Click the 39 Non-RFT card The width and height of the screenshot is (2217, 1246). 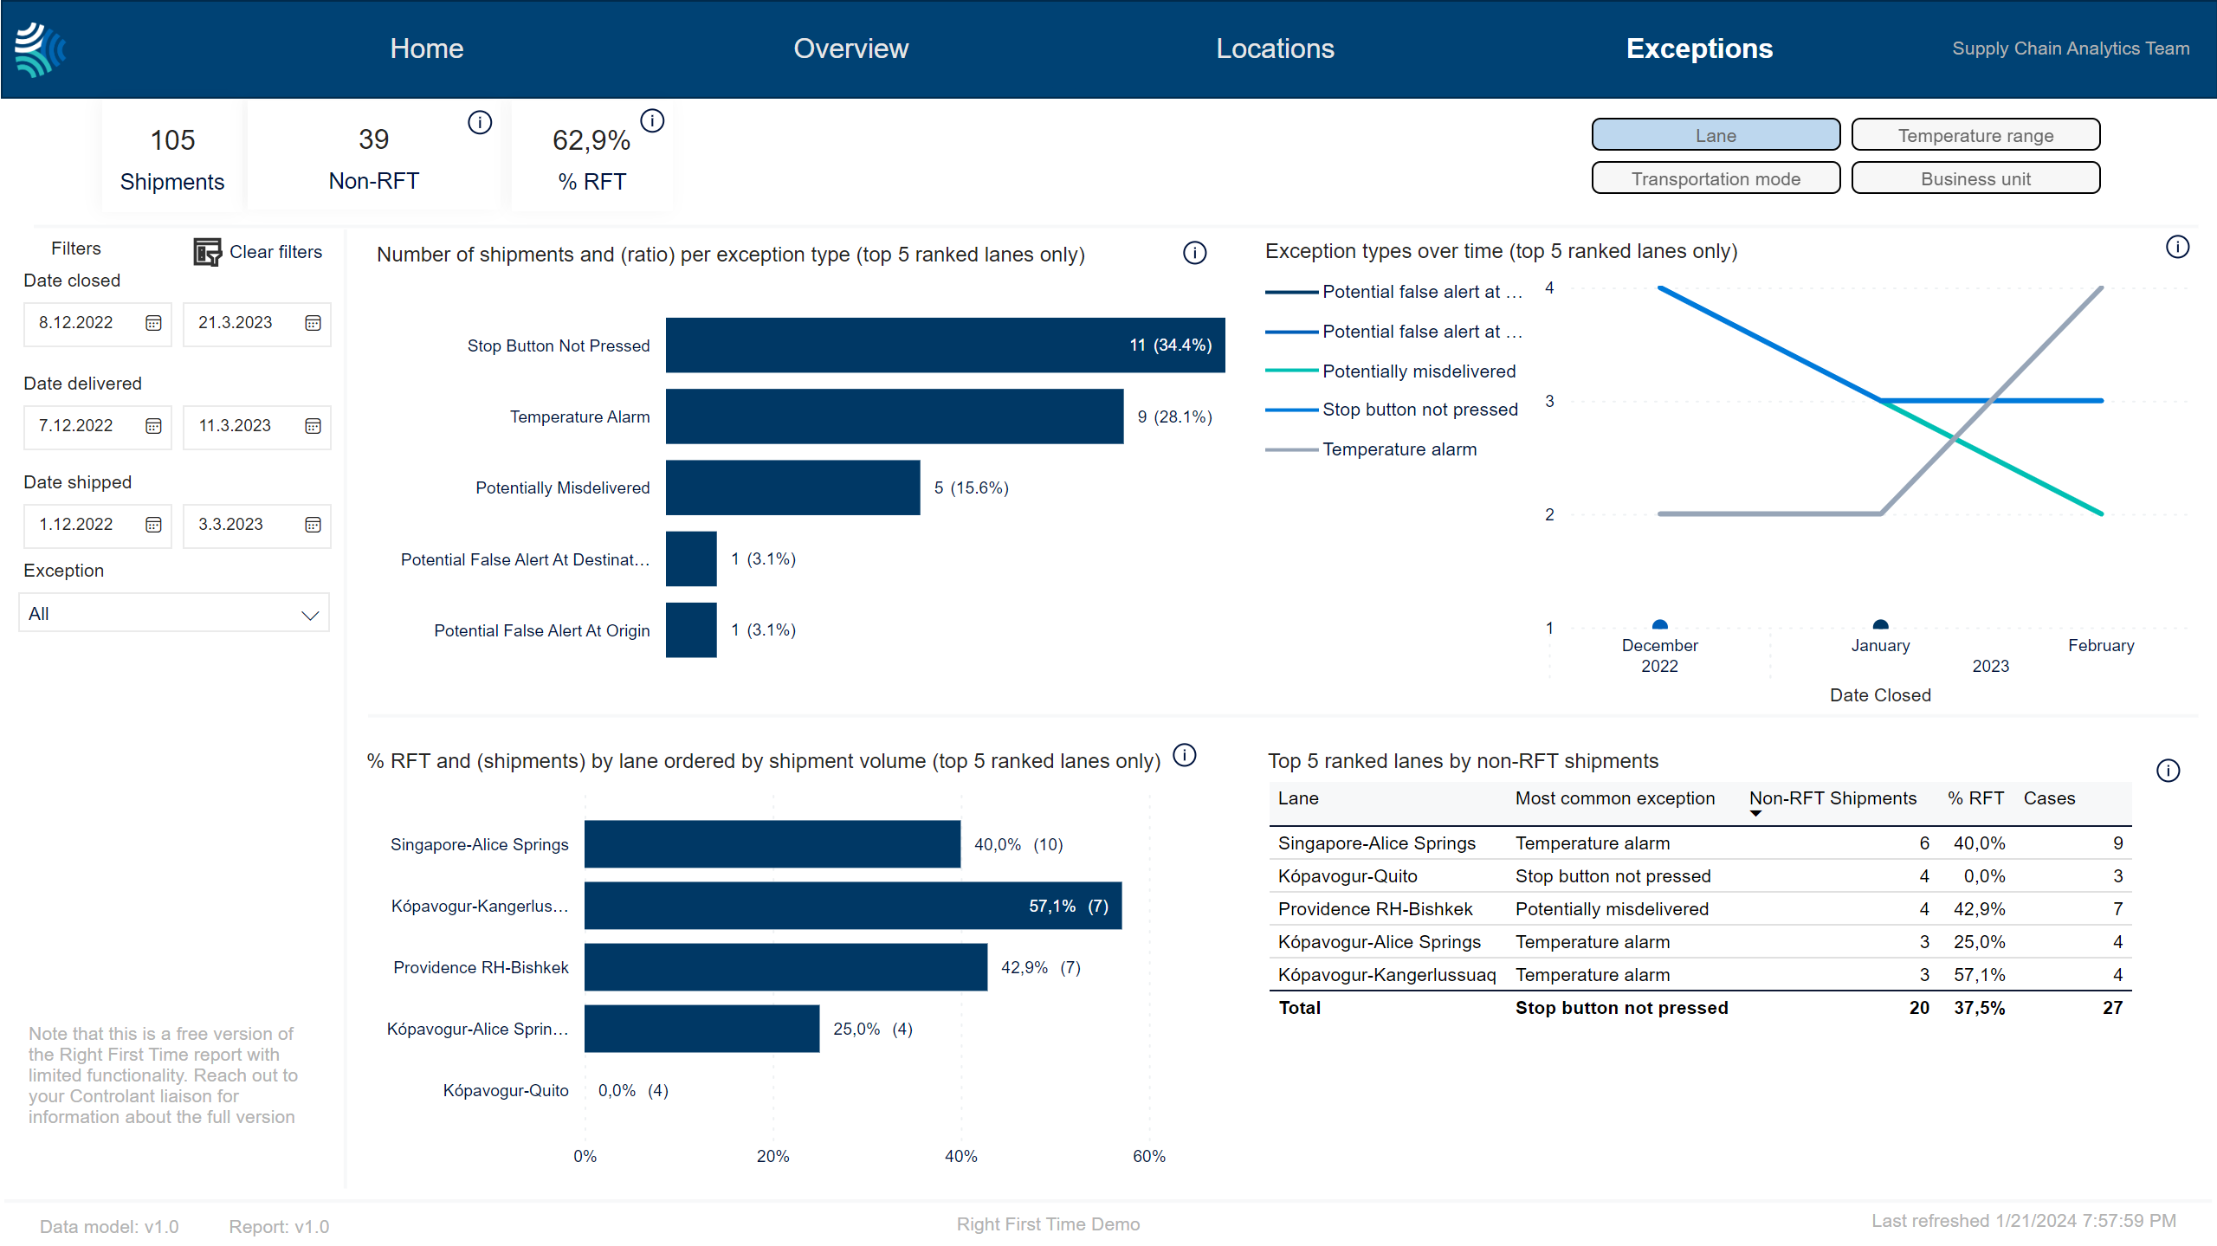374,158
